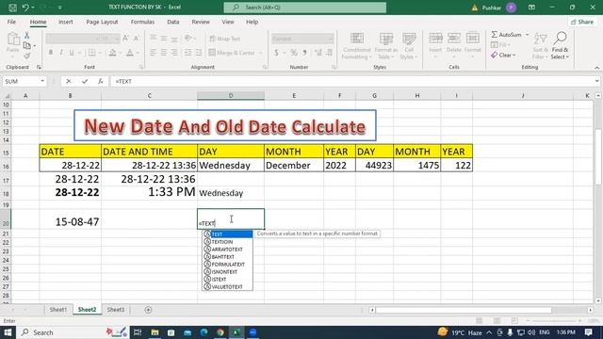Open Quick Access Toolbar customize dropdown
603x339 pixels.
point(59,8)
